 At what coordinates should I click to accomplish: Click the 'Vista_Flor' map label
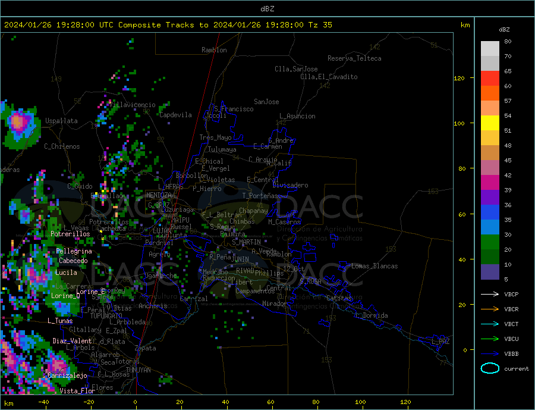click(x=77, y=391)
